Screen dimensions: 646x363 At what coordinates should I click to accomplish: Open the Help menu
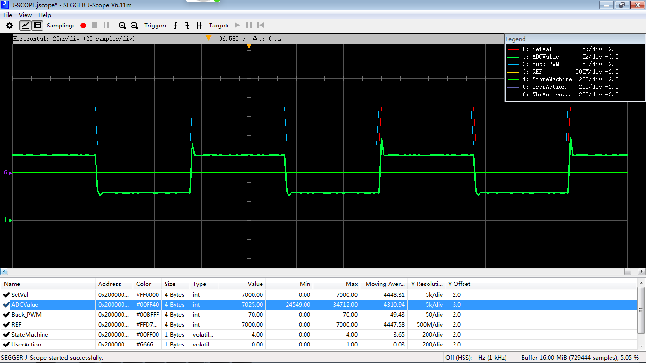coord(44,15)
